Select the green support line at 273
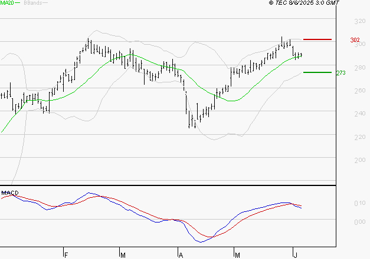370x259 pixels. tap(317, 72)
